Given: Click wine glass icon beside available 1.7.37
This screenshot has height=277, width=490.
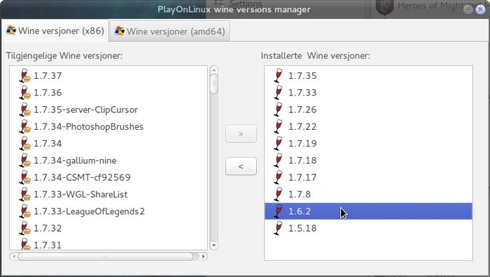Looking at the screenshot, I should coord(25,76).
